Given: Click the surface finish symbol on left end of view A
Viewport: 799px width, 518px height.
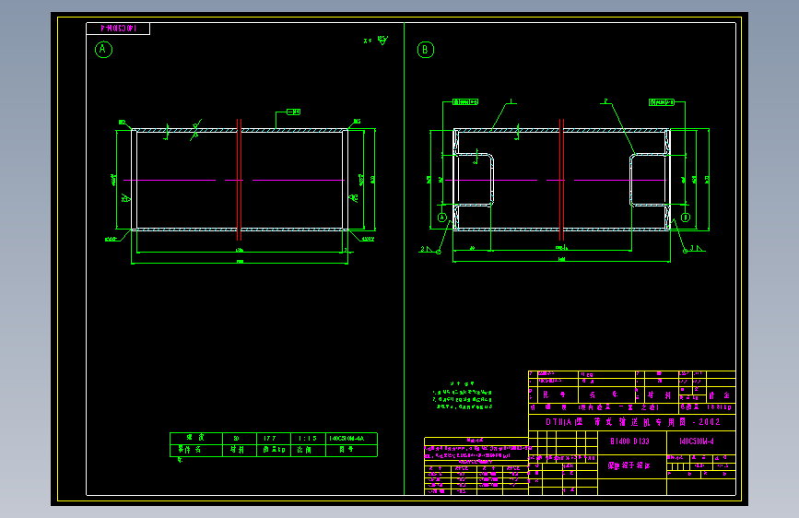Looking at the screenshot, I should (x=126, y=198).
